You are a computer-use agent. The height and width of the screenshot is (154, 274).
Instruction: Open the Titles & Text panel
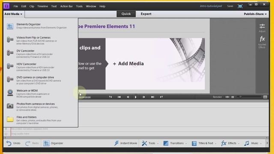204,143
